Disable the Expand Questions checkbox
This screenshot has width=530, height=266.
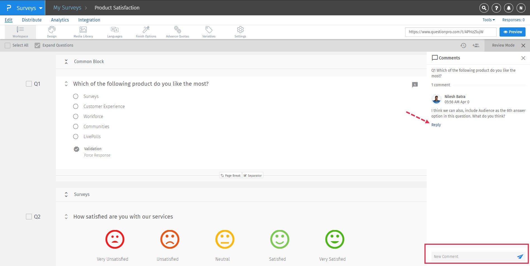tap(37, 45)
